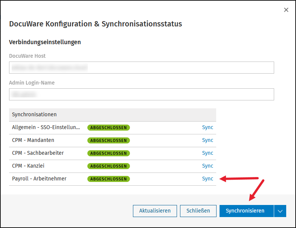Select the Payroll - Arbeitnehmer row text
296x228 pixels.
point(39,179)
